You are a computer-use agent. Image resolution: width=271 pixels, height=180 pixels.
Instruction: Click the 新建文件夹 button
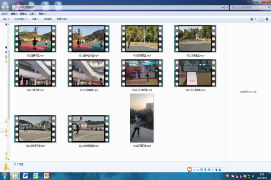tap(62, 19)
